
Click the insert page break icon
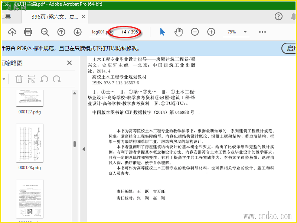(32, 79)
